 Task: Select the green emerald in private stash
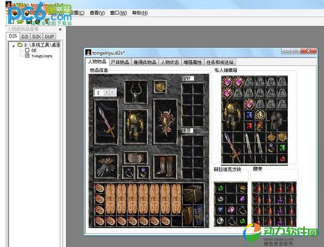coord(283,148)
